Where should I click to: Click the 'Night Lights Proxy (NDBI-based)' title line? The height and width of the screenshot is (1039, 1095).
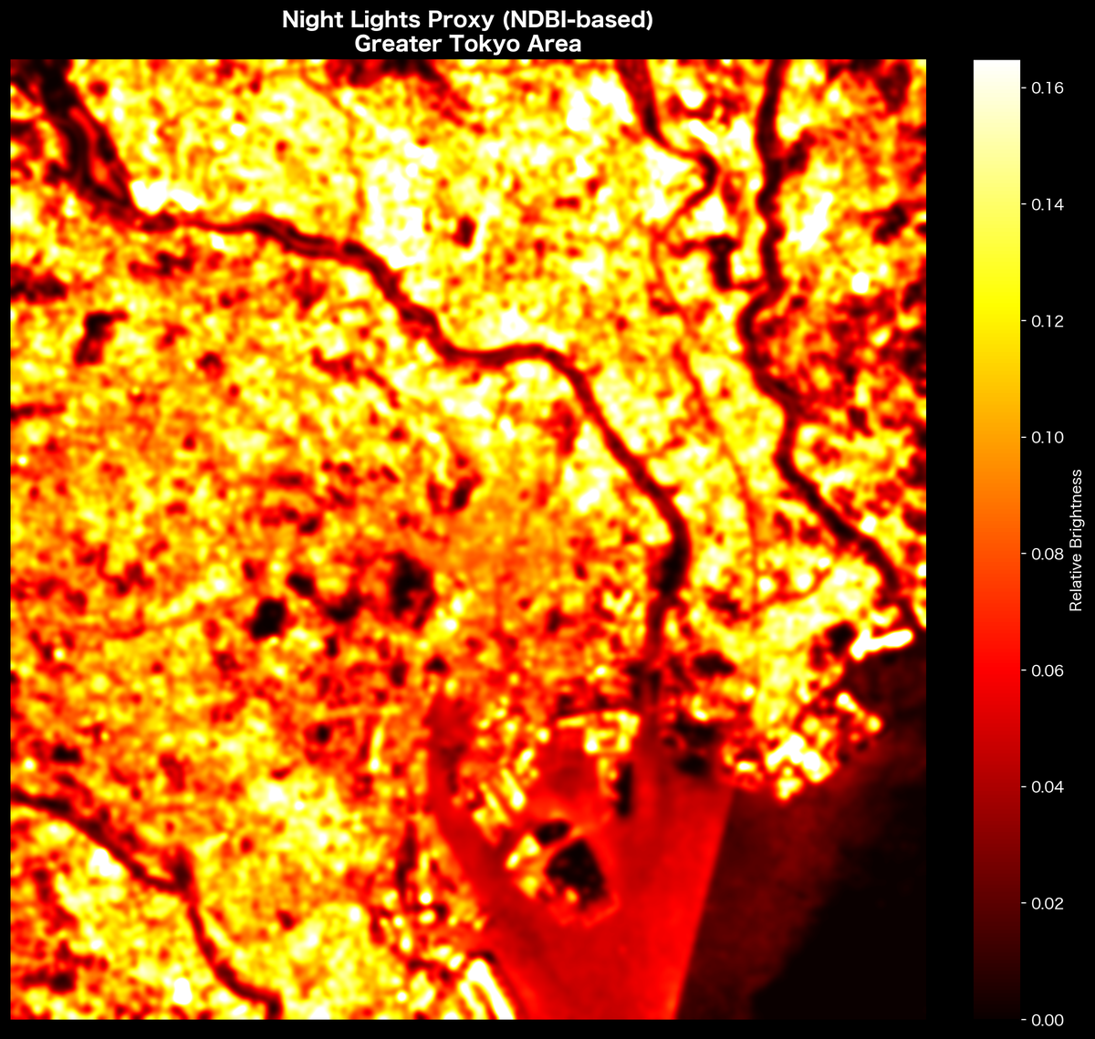pos(467,22)
